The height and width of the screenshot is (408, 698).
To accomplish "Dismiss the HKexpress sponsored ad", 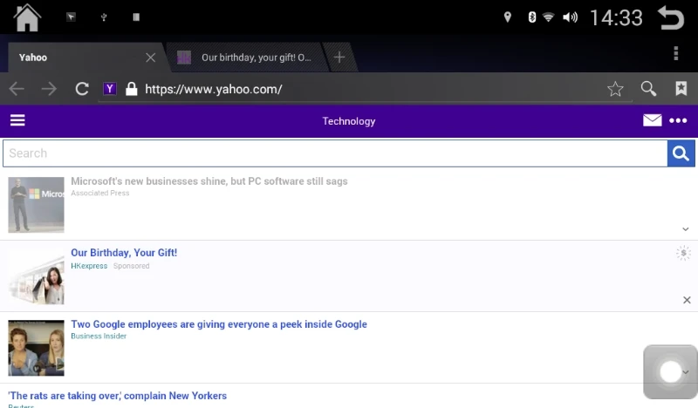I will 687,300.
